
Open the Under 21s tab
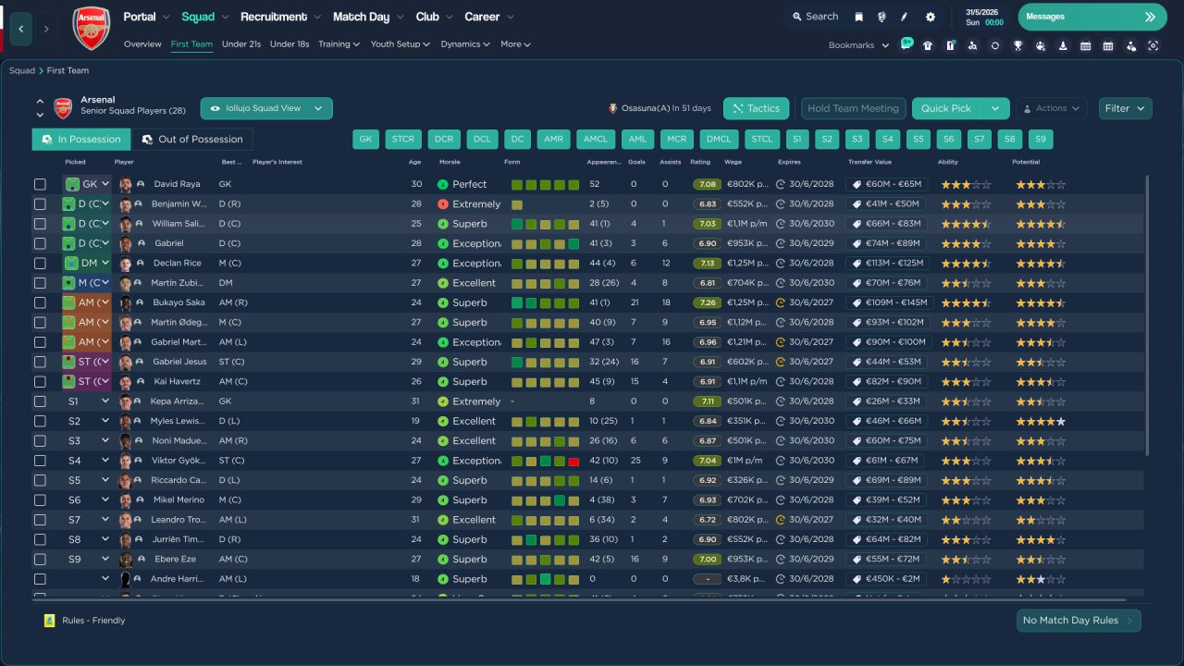point(241,43)
